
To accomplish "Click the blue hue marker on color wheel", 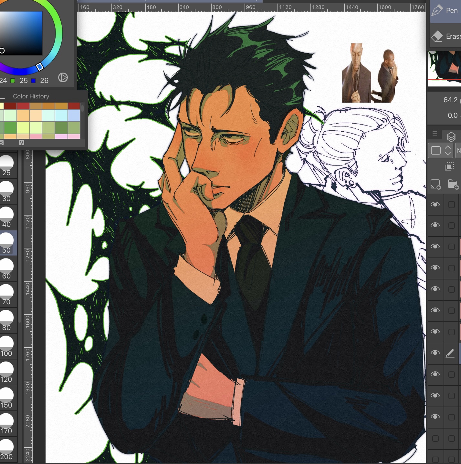I will (40, 67).
